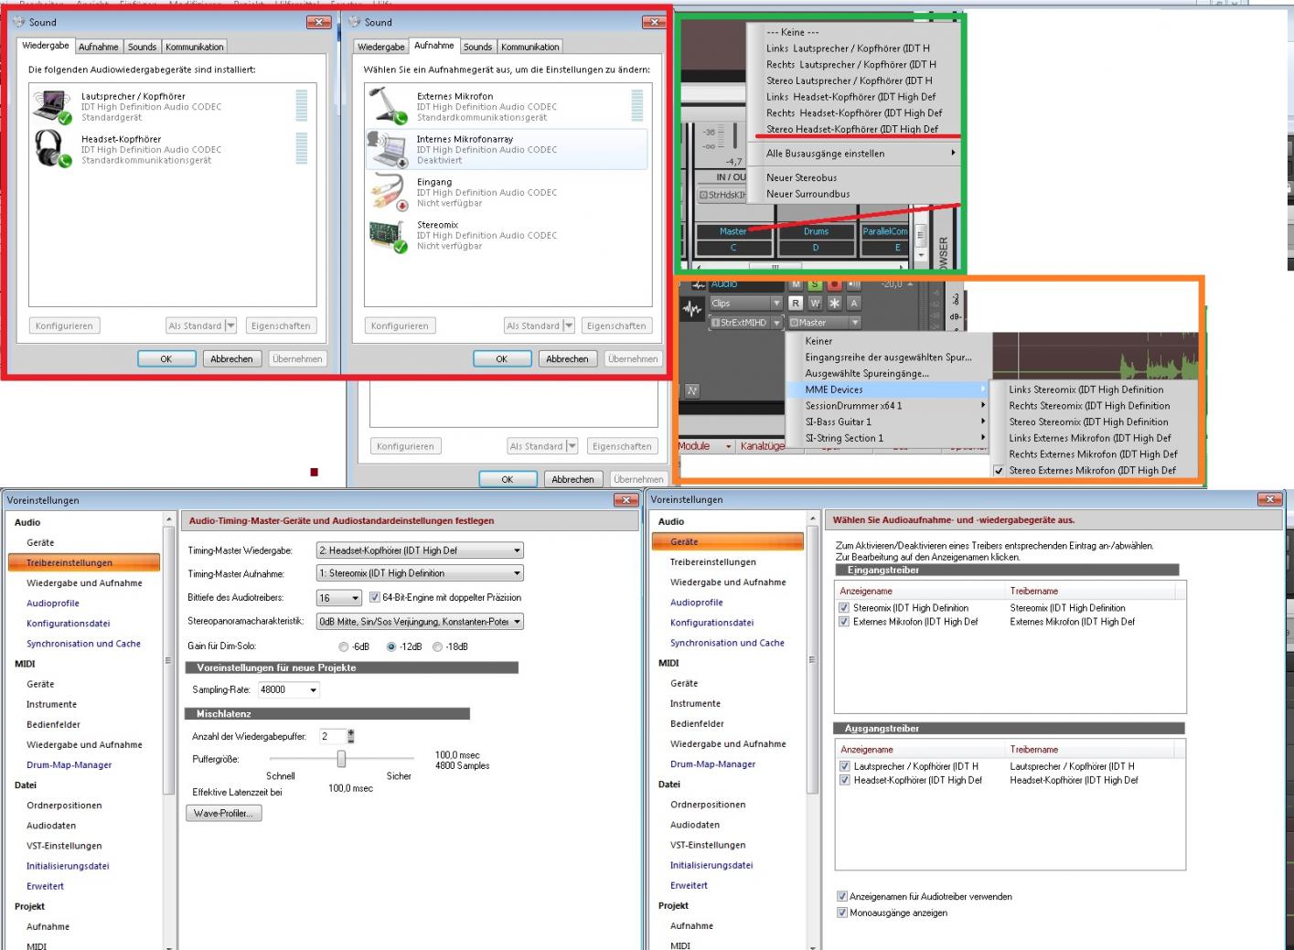
Task: Select the Eingang line-in jack icon
Action: click(x=389, y=192)
